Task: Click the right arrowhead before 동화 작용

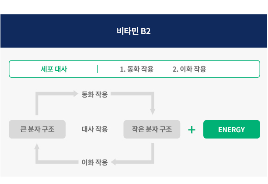Action: point(76,94)
